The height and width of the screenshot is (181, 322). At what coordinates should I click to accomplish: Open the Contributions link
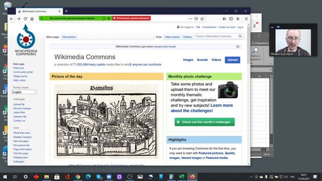(x=209, y=27)
